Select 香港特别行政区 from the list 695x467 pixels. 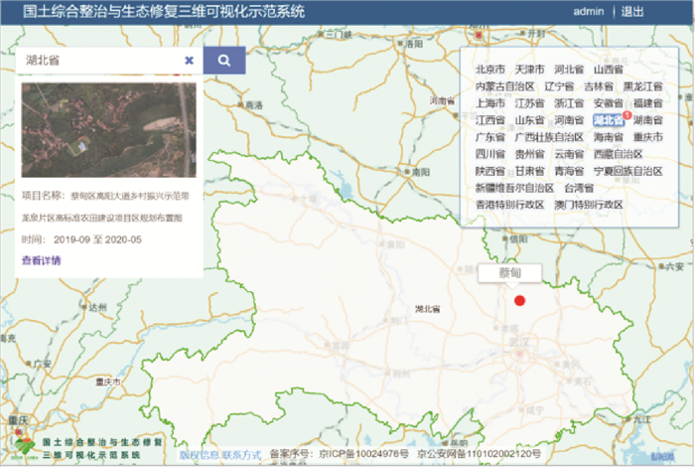[x=509, y=205]
